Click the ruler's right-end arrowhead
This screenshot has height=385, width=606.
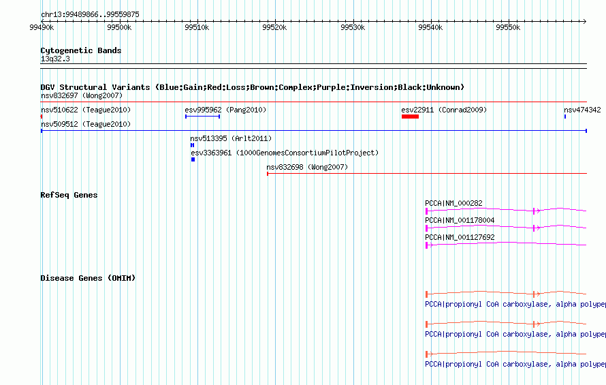click(585, 21)
